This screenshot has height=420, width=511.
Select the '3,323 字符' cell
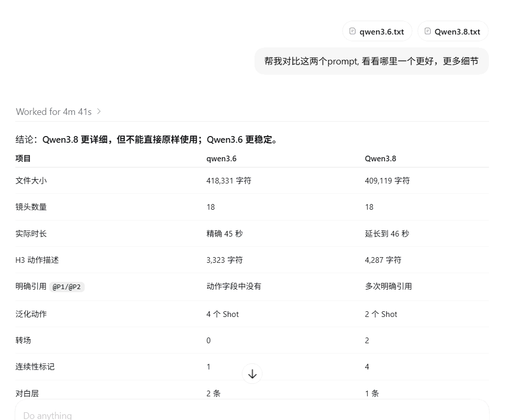coord(225,260)
